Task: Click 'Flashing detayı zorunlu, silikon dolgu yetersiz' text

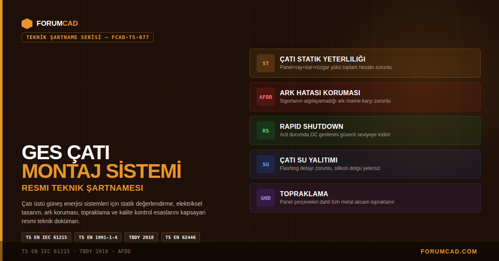Action: tap(330, 168)
